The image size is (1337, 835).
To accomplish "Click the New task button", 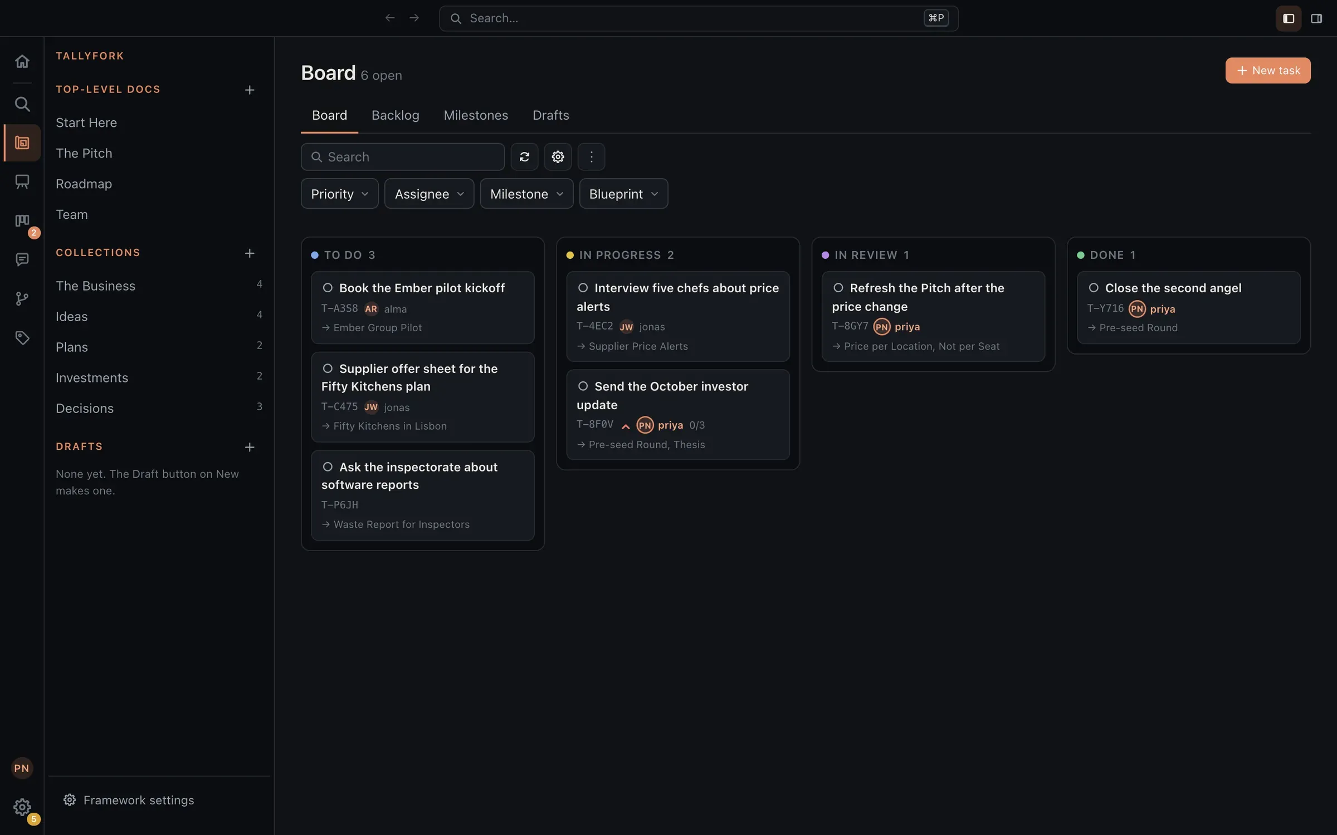I will point(1267,71).
